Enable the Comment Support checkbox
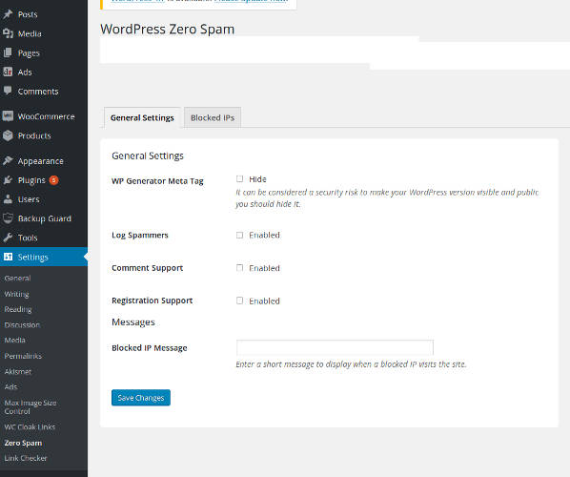Image resolution: width=570 pixels, height=477 pixels. pos(239,268)
